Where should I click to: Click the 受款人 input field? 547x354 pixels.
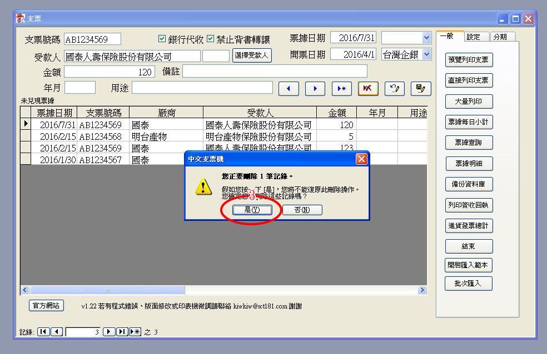[132, 56]
